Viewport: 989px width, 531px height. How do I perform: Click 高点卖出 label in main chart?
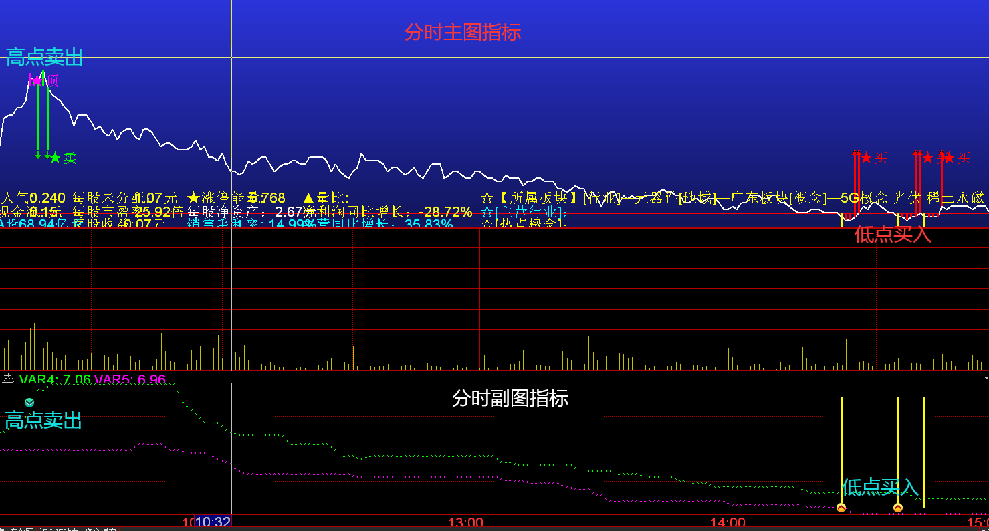(x=44, y=58)
